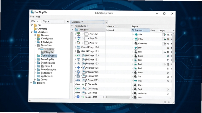Switch to the Slc Dtarpert tab

point(140,30)
